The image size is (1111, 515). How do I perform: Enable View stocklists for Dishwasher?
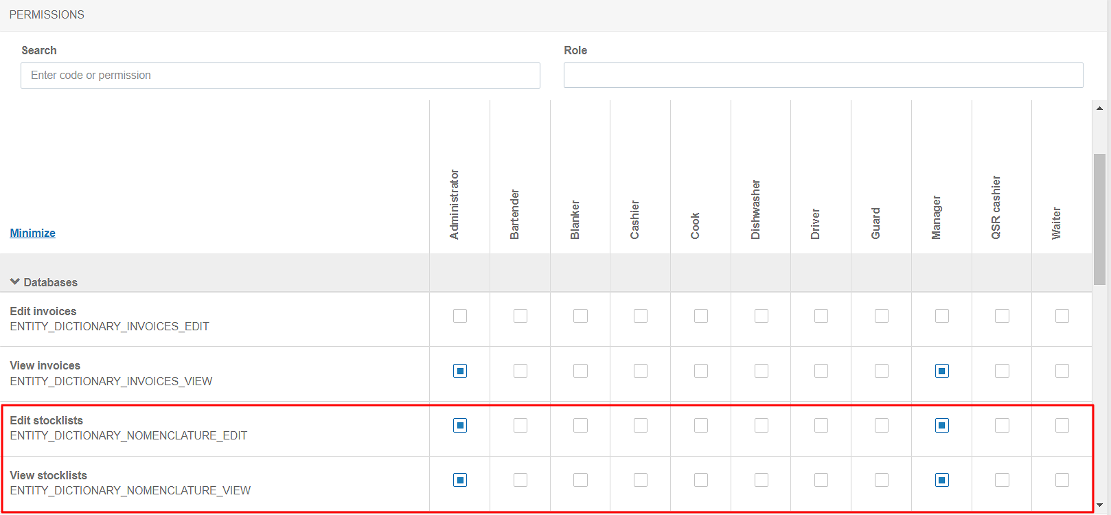(761, 480)
